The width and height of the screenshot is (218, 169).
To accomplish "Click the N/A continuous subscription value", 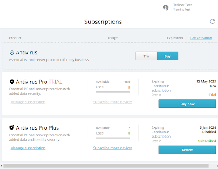I will (x=213, y=86).
